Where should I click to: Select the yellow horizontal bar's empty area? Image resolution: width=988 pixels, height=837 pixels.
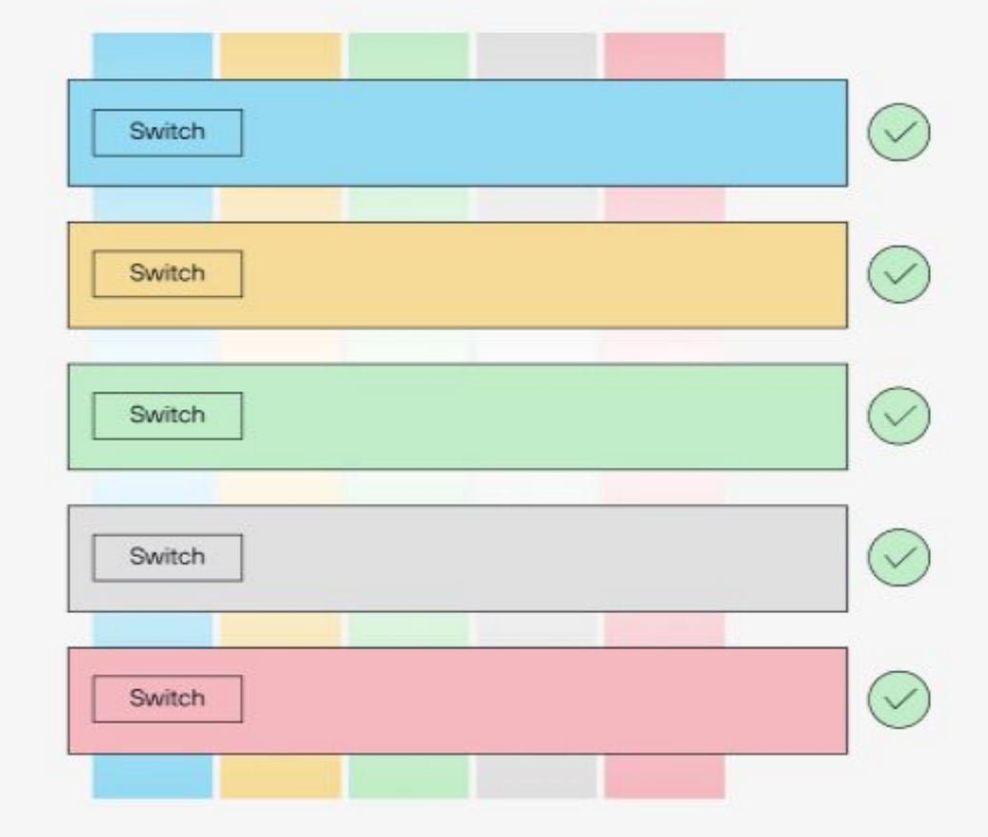tap(543, 274)
